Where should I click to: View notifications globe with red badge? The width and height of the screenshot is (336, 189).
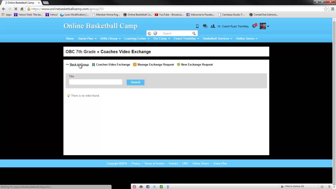[x=254, y=26]
